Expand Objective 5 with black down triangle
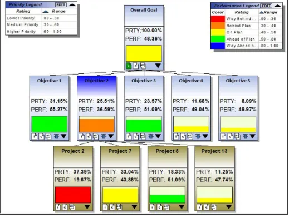 tap(253, 136)
